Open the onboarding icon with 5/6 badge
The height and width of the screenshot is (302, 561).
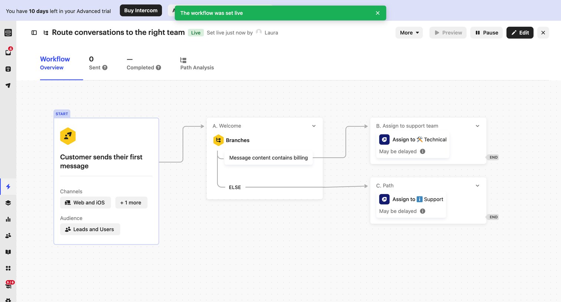[9, 285]
